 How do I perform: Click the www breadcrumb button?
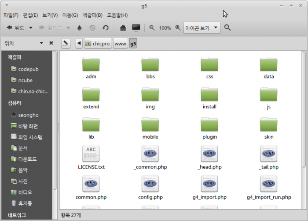(121, 44)
